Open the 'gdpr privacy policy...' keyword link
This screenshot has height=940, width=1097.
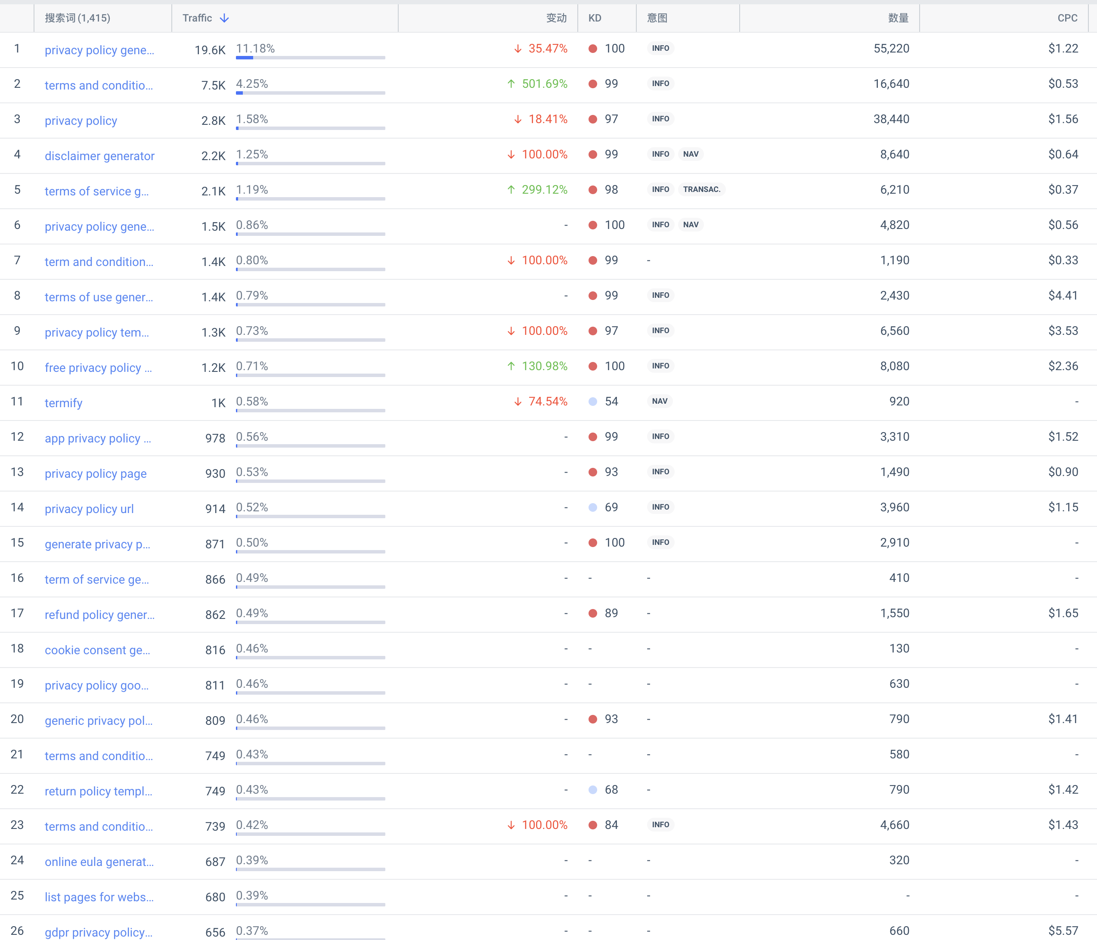(99, 933)
